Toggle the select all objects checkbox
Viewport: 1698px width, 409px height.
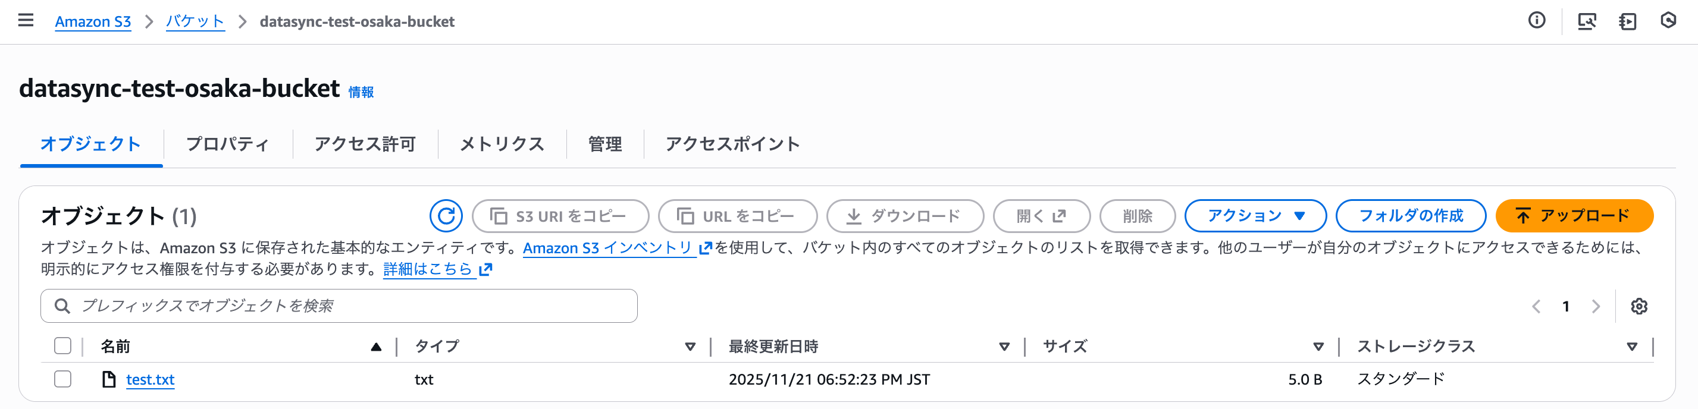pyautogui.click(x=62, y=346)
